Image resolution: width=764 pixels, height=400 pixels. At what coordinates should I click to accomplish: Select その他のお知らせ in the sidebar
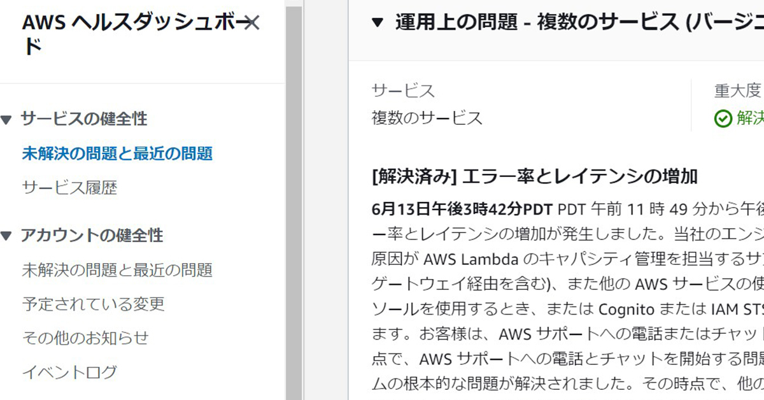pos(85,338)
